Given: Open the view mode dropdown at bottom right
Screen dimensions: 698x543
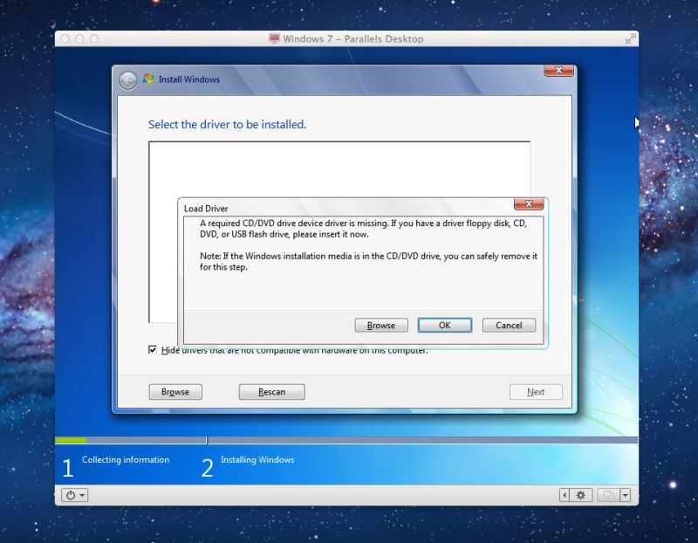Looking at the screenshot, I should pos(626,495).
